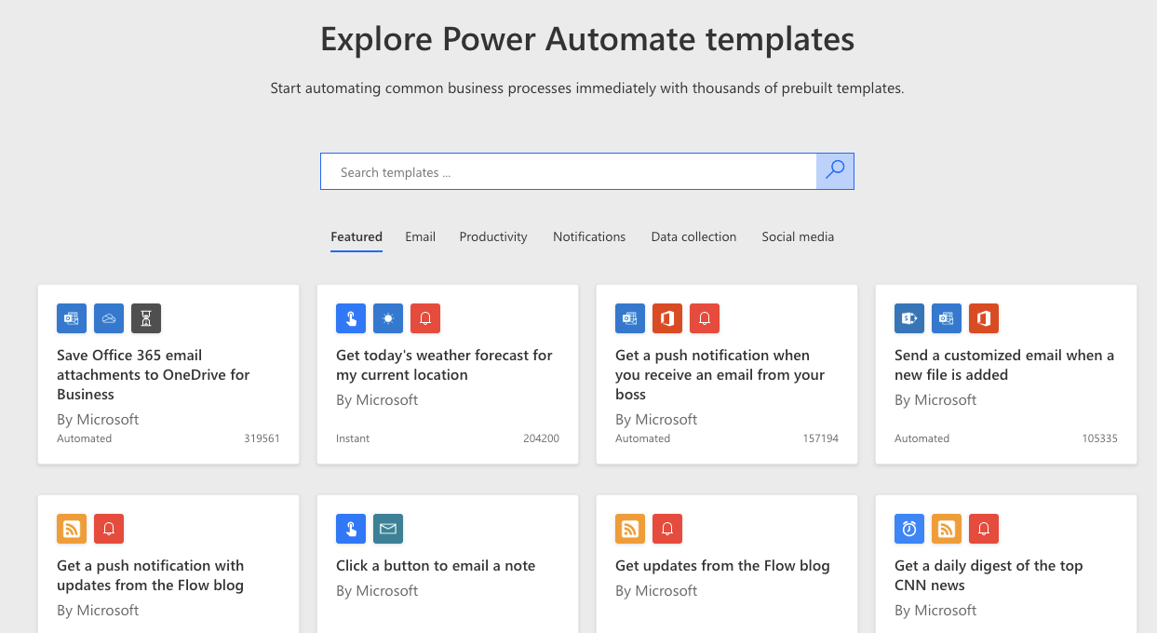Switch to the Email tab

(x=420, y=236)
